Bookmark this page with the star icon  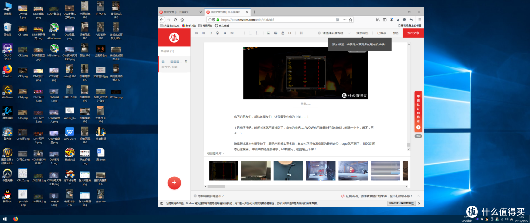click(x=351, y=20)
